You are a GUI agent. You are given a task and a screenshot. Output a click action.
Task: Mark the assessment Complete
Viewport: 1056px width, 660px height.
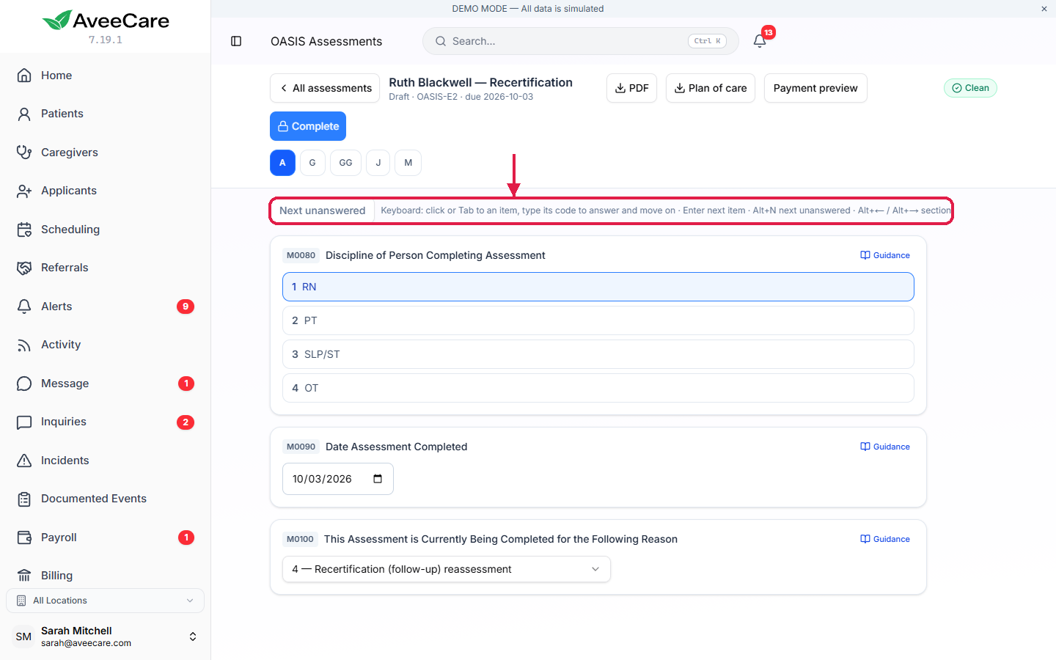(x=308, y=126)
